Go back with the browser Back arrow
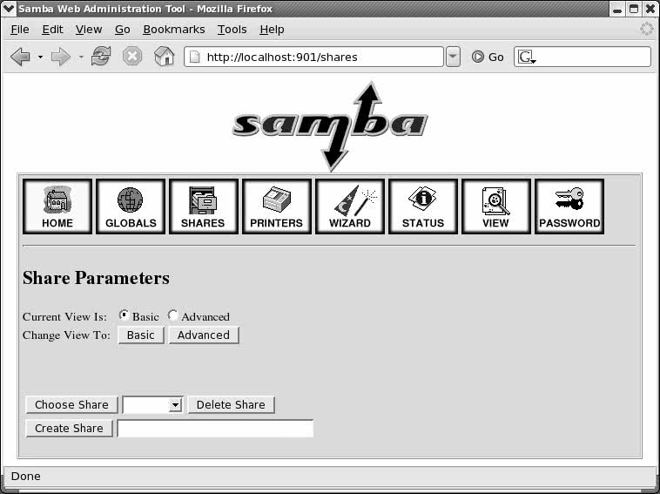 point(20,57)
